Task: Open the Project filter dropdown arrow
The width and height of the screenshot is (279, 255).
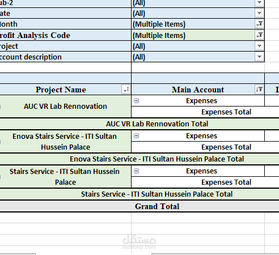Action: point(259,46)
